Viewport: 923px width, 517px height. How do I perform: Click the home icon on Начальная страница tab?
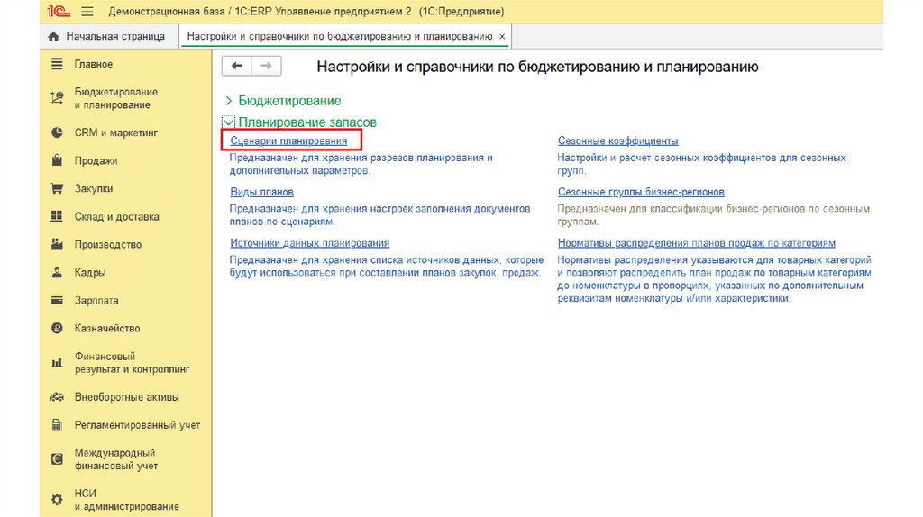coord(53,37)
